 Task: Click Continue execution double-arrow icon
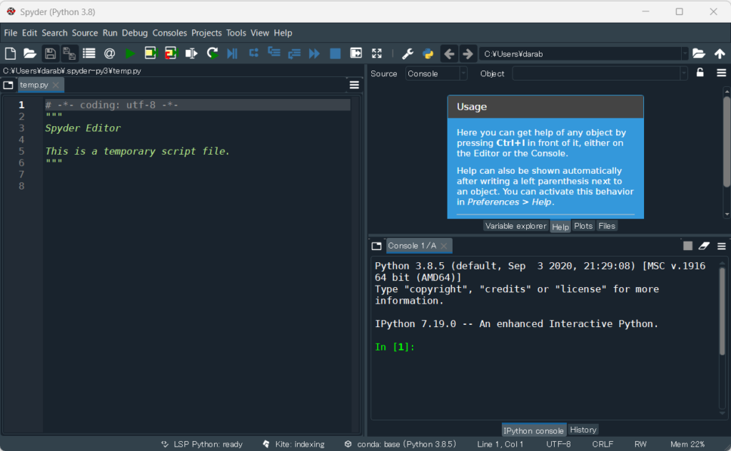315,53
